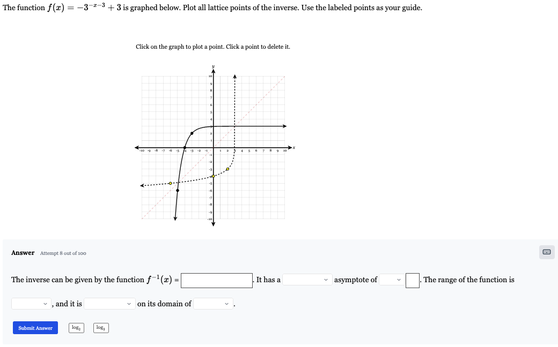Click the asymptote value input box
Screen dimensions: 558x347
pyautogui.click(x=412, y=280)
